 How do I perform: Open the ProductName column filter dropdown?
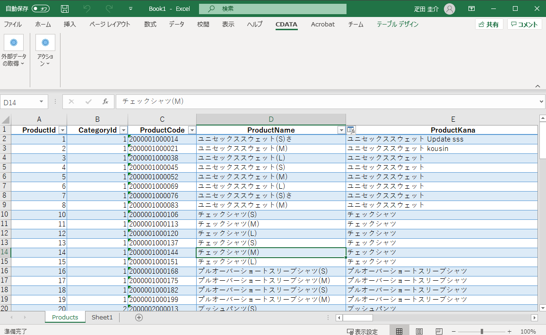[341, 130]
